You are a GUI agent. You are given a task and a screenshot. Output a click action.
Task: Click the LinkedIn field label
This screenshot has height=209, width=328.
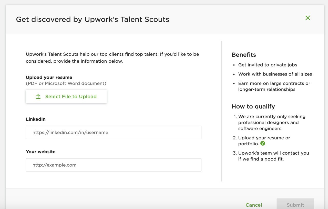pyautogui.click(x=36, y=119)
